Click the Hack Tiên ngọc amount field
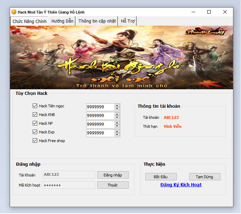This screenshot has width=241, height=214. (101, 107)
